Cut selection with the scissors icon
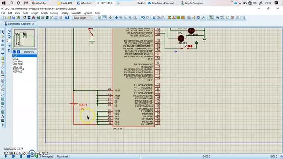The width and height of the screenshot is (283, 159). tap(154, 18)
